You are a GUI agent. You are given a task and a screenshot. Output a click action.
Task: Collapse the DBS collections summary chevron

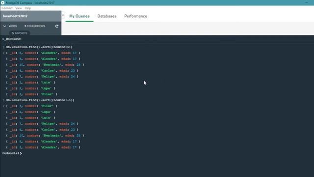(4, 26)
